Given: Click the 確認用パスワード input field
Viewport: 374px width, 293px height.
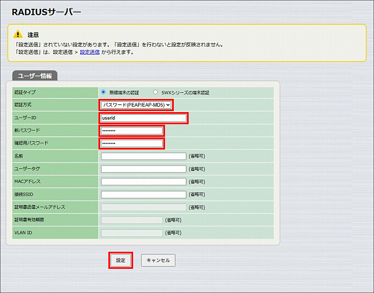Looking at the screenshot, I should (x=131, y=143).
